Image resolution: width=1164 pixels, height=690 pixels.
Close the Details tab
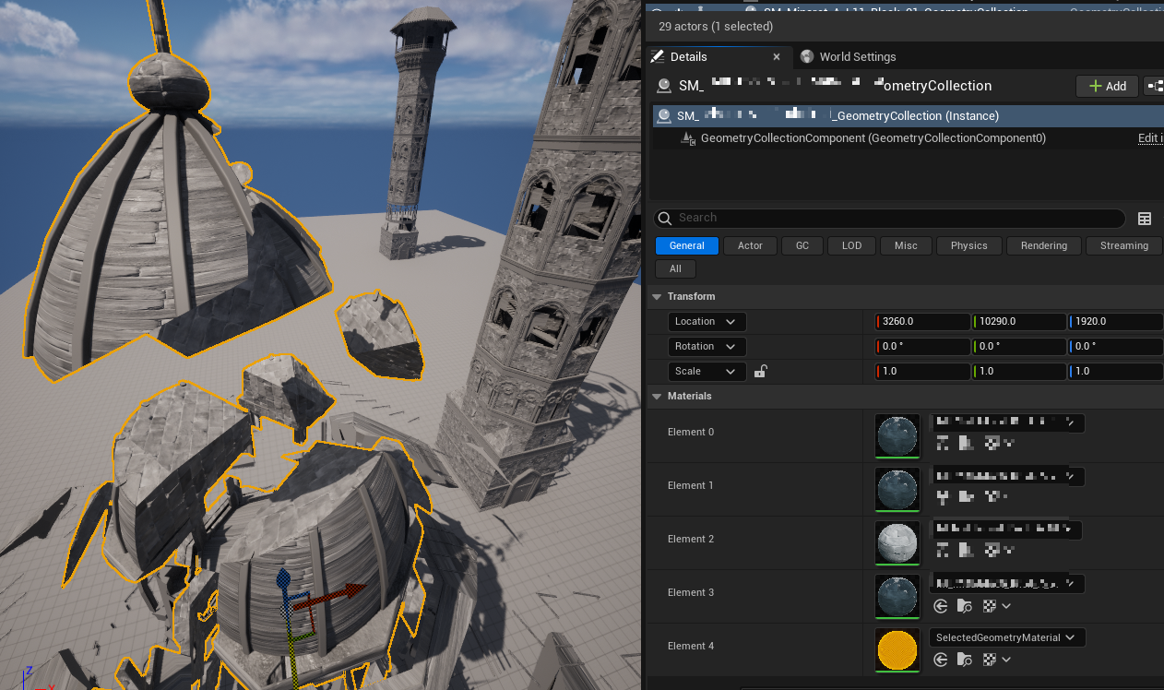coord(777,56)
